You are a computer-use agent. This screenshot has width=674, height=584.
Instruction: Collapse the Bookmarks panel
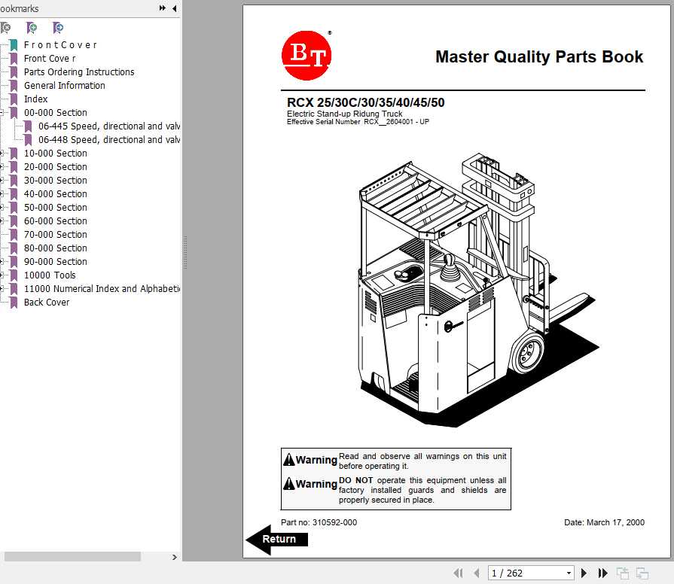point(175,8)
